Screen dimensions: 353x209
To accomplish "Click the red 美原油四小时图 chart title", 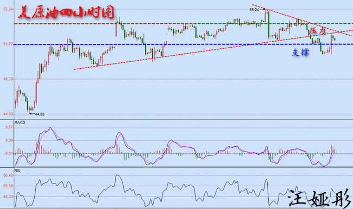I will pos(66,12).
